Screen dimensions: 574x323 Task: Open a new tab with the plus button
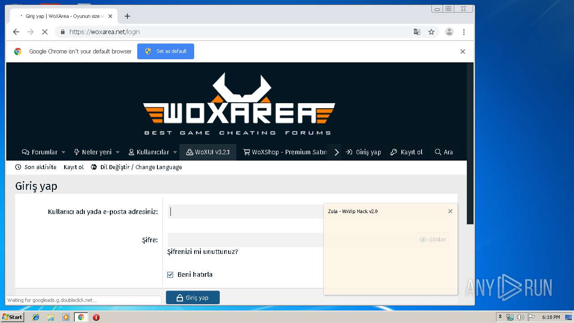pos(127,16)
